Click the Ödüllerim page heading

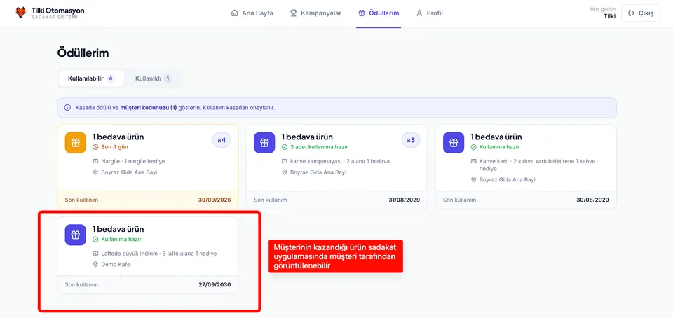coord(83,53)
